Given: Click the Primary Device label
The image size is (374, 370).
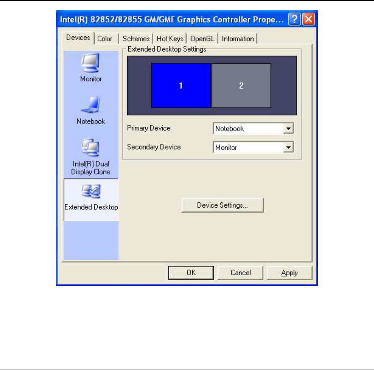Looking at the screenshot, I should click(x=149, y=128).
